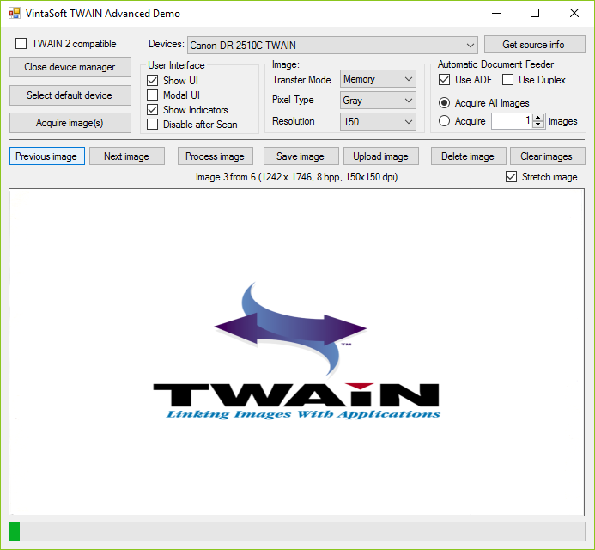The width and height of the screenshot is (595, 550).
Task: Uncheck the Show UI checkbox
Action: (153, 81)
